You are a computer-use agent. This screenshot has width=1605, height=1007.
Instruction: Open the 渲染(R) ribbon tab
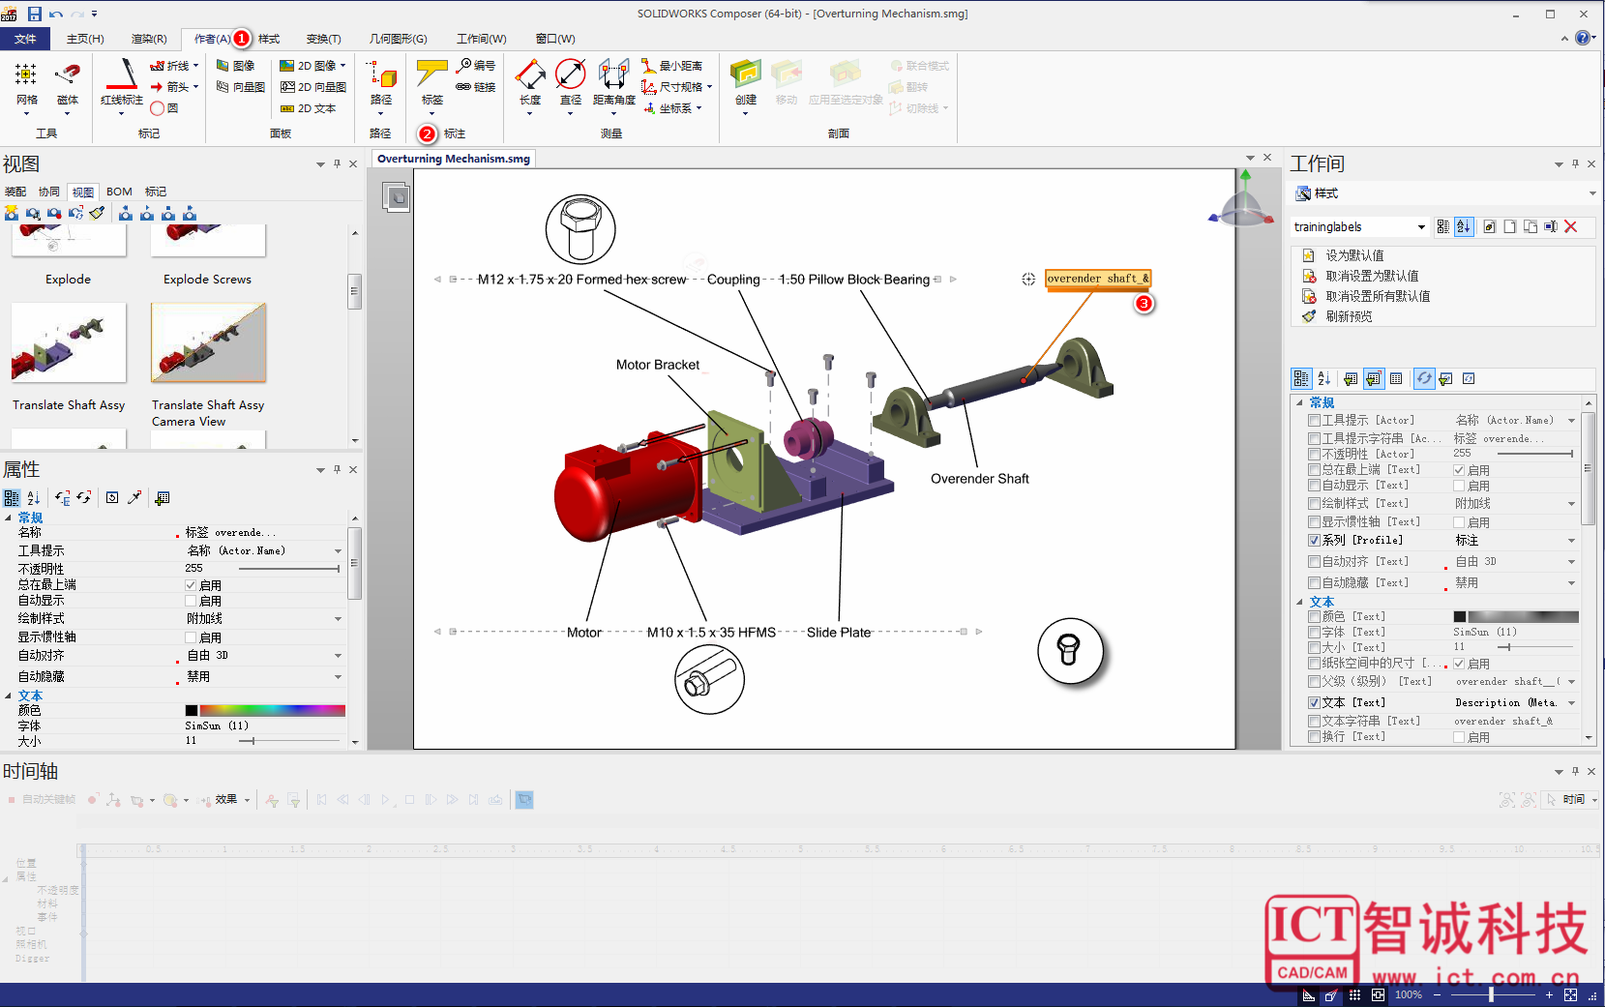pyautogui.click(x=148, y=39)
